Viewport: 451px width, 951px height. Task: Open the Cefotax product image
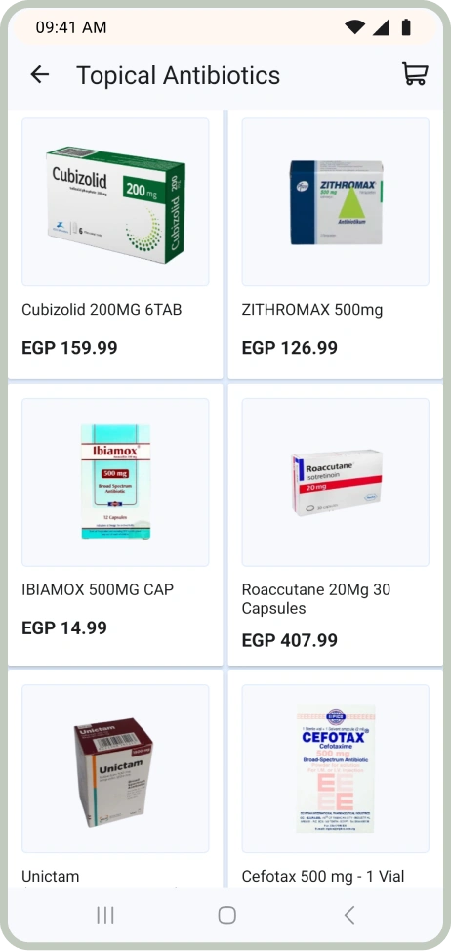coord(336,769)
